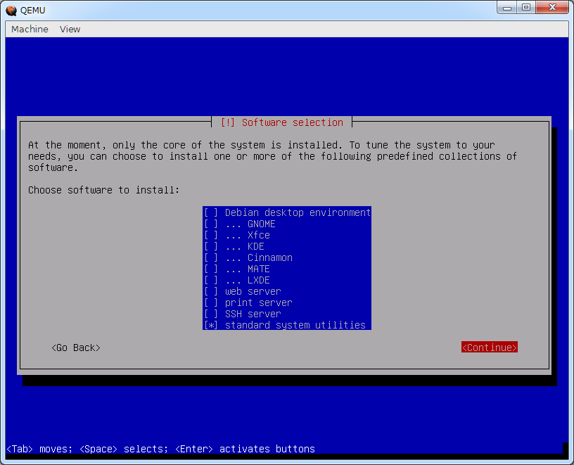
Task: Toggle the MATE desktop checkbox
Action: pyautogui.click(x=211, y=269)
